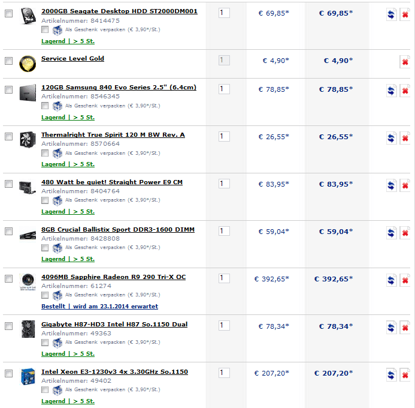Delete Service Level Gold from cart
Screen dimensions: 415x408
[x=405, y=62]
